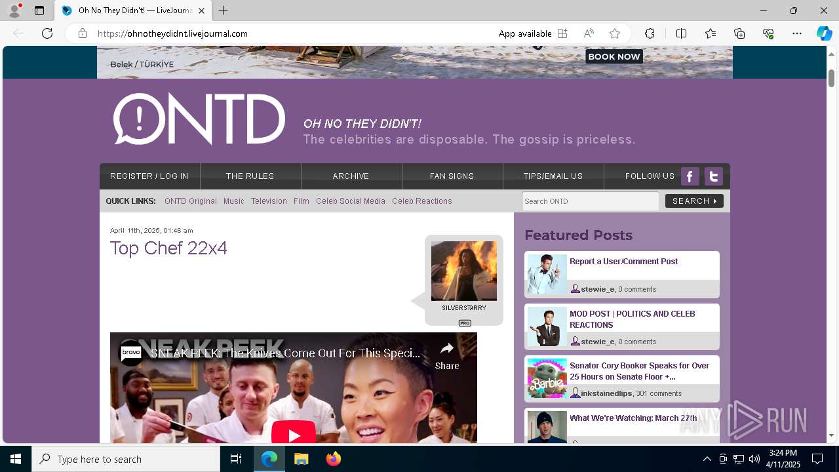The width and height of the screenshot is (839, 472).
Task: Focus the Search ONTD input field
Action: pos(591,201)
